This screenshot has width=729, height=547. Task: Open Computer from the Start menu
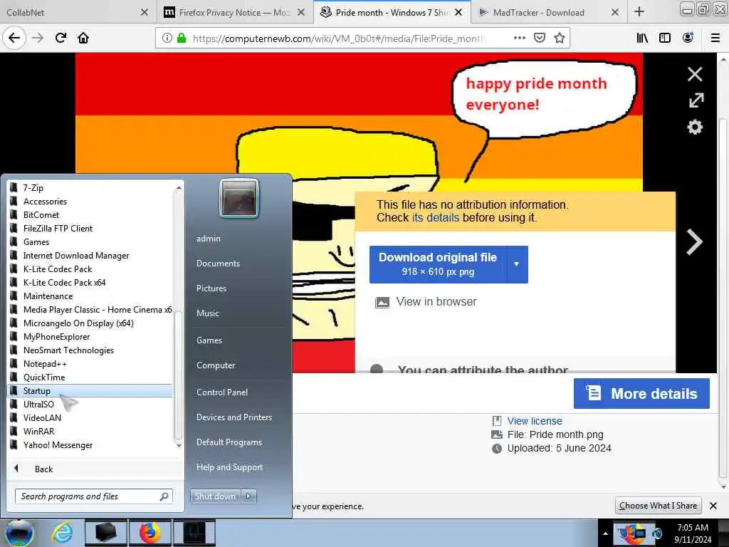click(216, 365)
